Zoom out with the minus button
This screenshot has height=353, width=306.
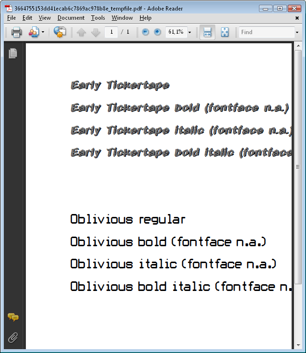pos(145,32)
